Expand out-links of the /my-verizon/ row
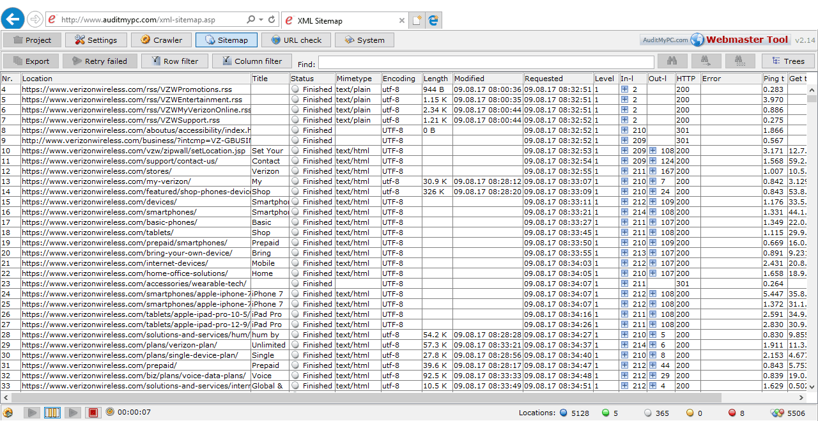818x421 pixels. pyautogui.click(x=652, y=181)
